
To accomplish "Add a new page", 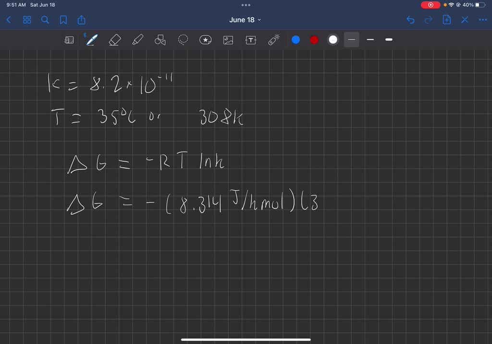I will pyautogui.click(x=446, y=20).
